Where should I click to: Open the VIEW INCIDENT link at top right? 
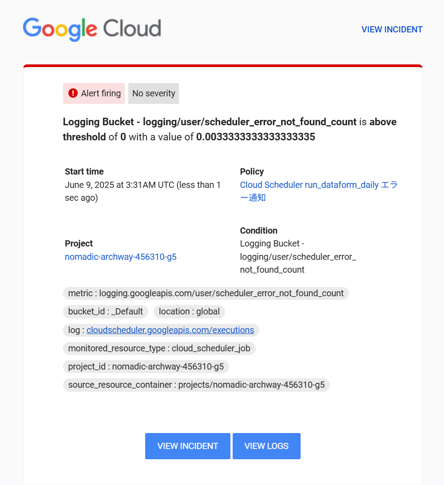392,29
